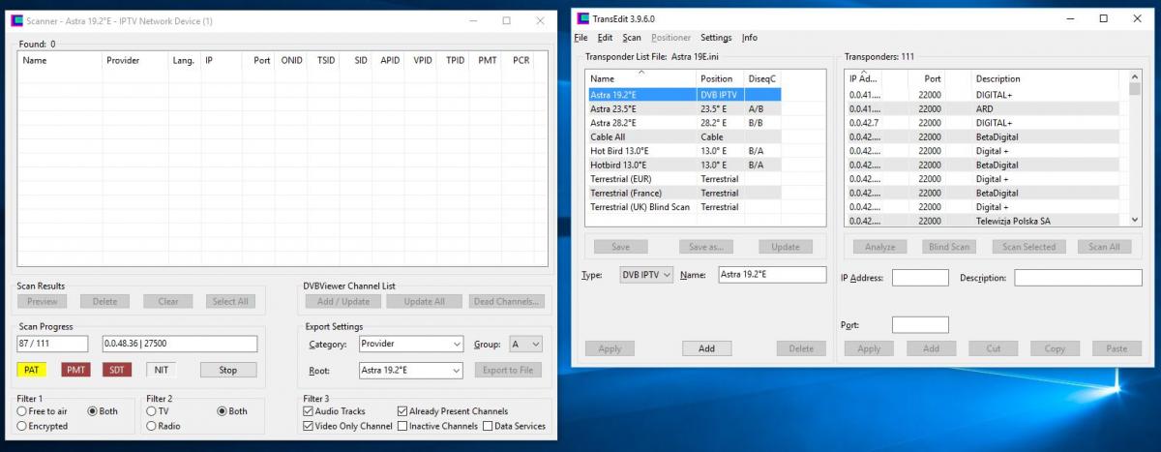
Task: Open the Type dropdown showing DVB IPTV
Action: [646, 275]
